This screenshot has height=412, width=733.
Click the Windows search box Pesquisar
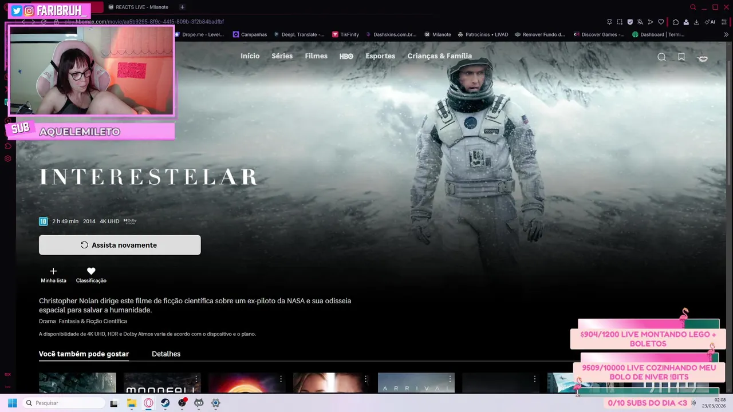[x=64, y=403]
